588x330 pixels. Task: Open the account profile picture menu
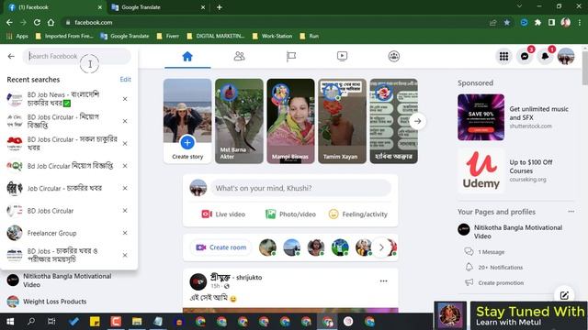click(566, 57)
